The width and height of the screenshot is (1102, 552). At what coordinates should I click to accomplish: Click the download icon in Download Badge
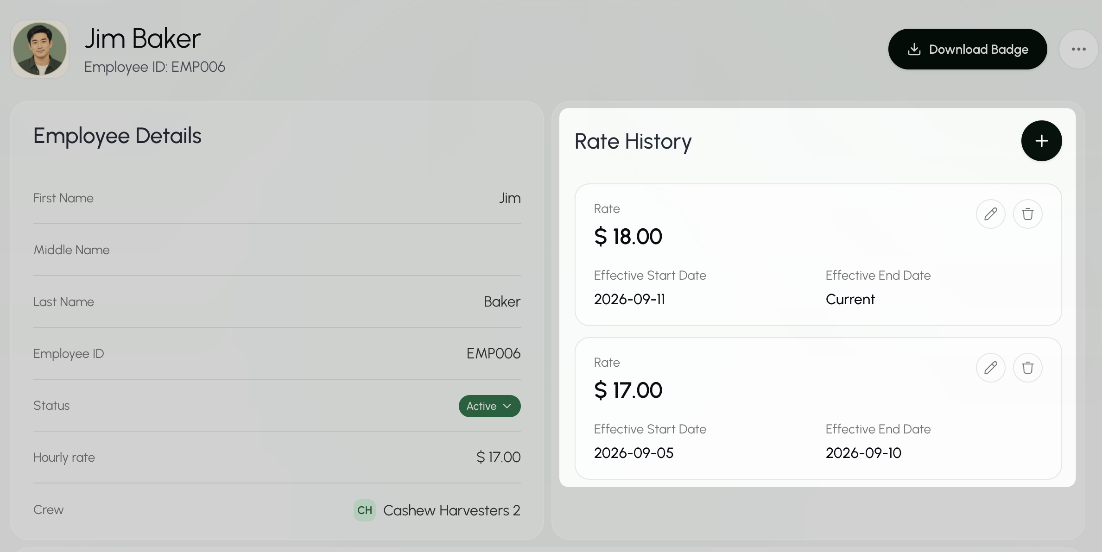tap(914, 49)
